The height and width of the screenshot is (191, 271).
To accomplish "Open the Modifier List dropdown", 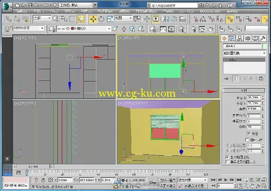I will pos(245,53).
